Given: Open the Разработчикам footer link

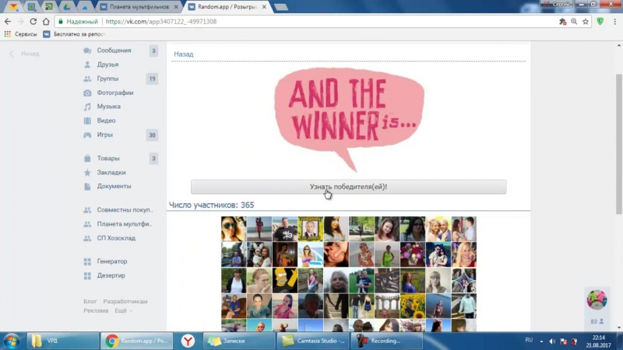Looking at the screenshot, I should [x=125, y=301].
